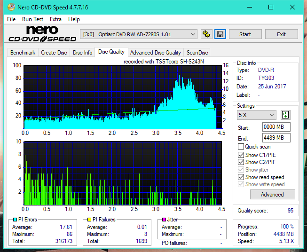
Task: Switch to the Create Disc tab
Action: [x=54, y=53]
